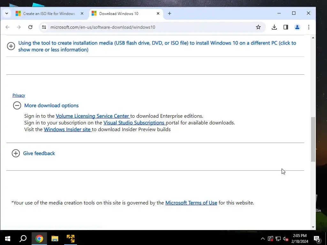Open Volume Licensing Service Center link
Screen dimensions: 327x245
click(93, 116)
